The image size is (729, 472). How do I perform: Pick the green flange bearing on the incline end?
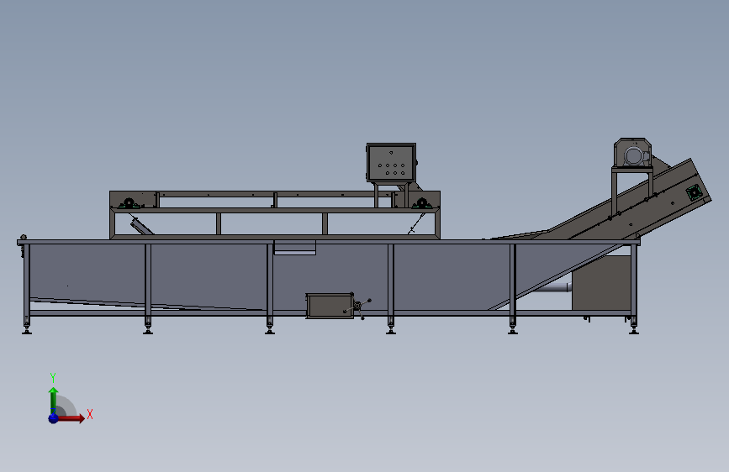tap(695, 191)
